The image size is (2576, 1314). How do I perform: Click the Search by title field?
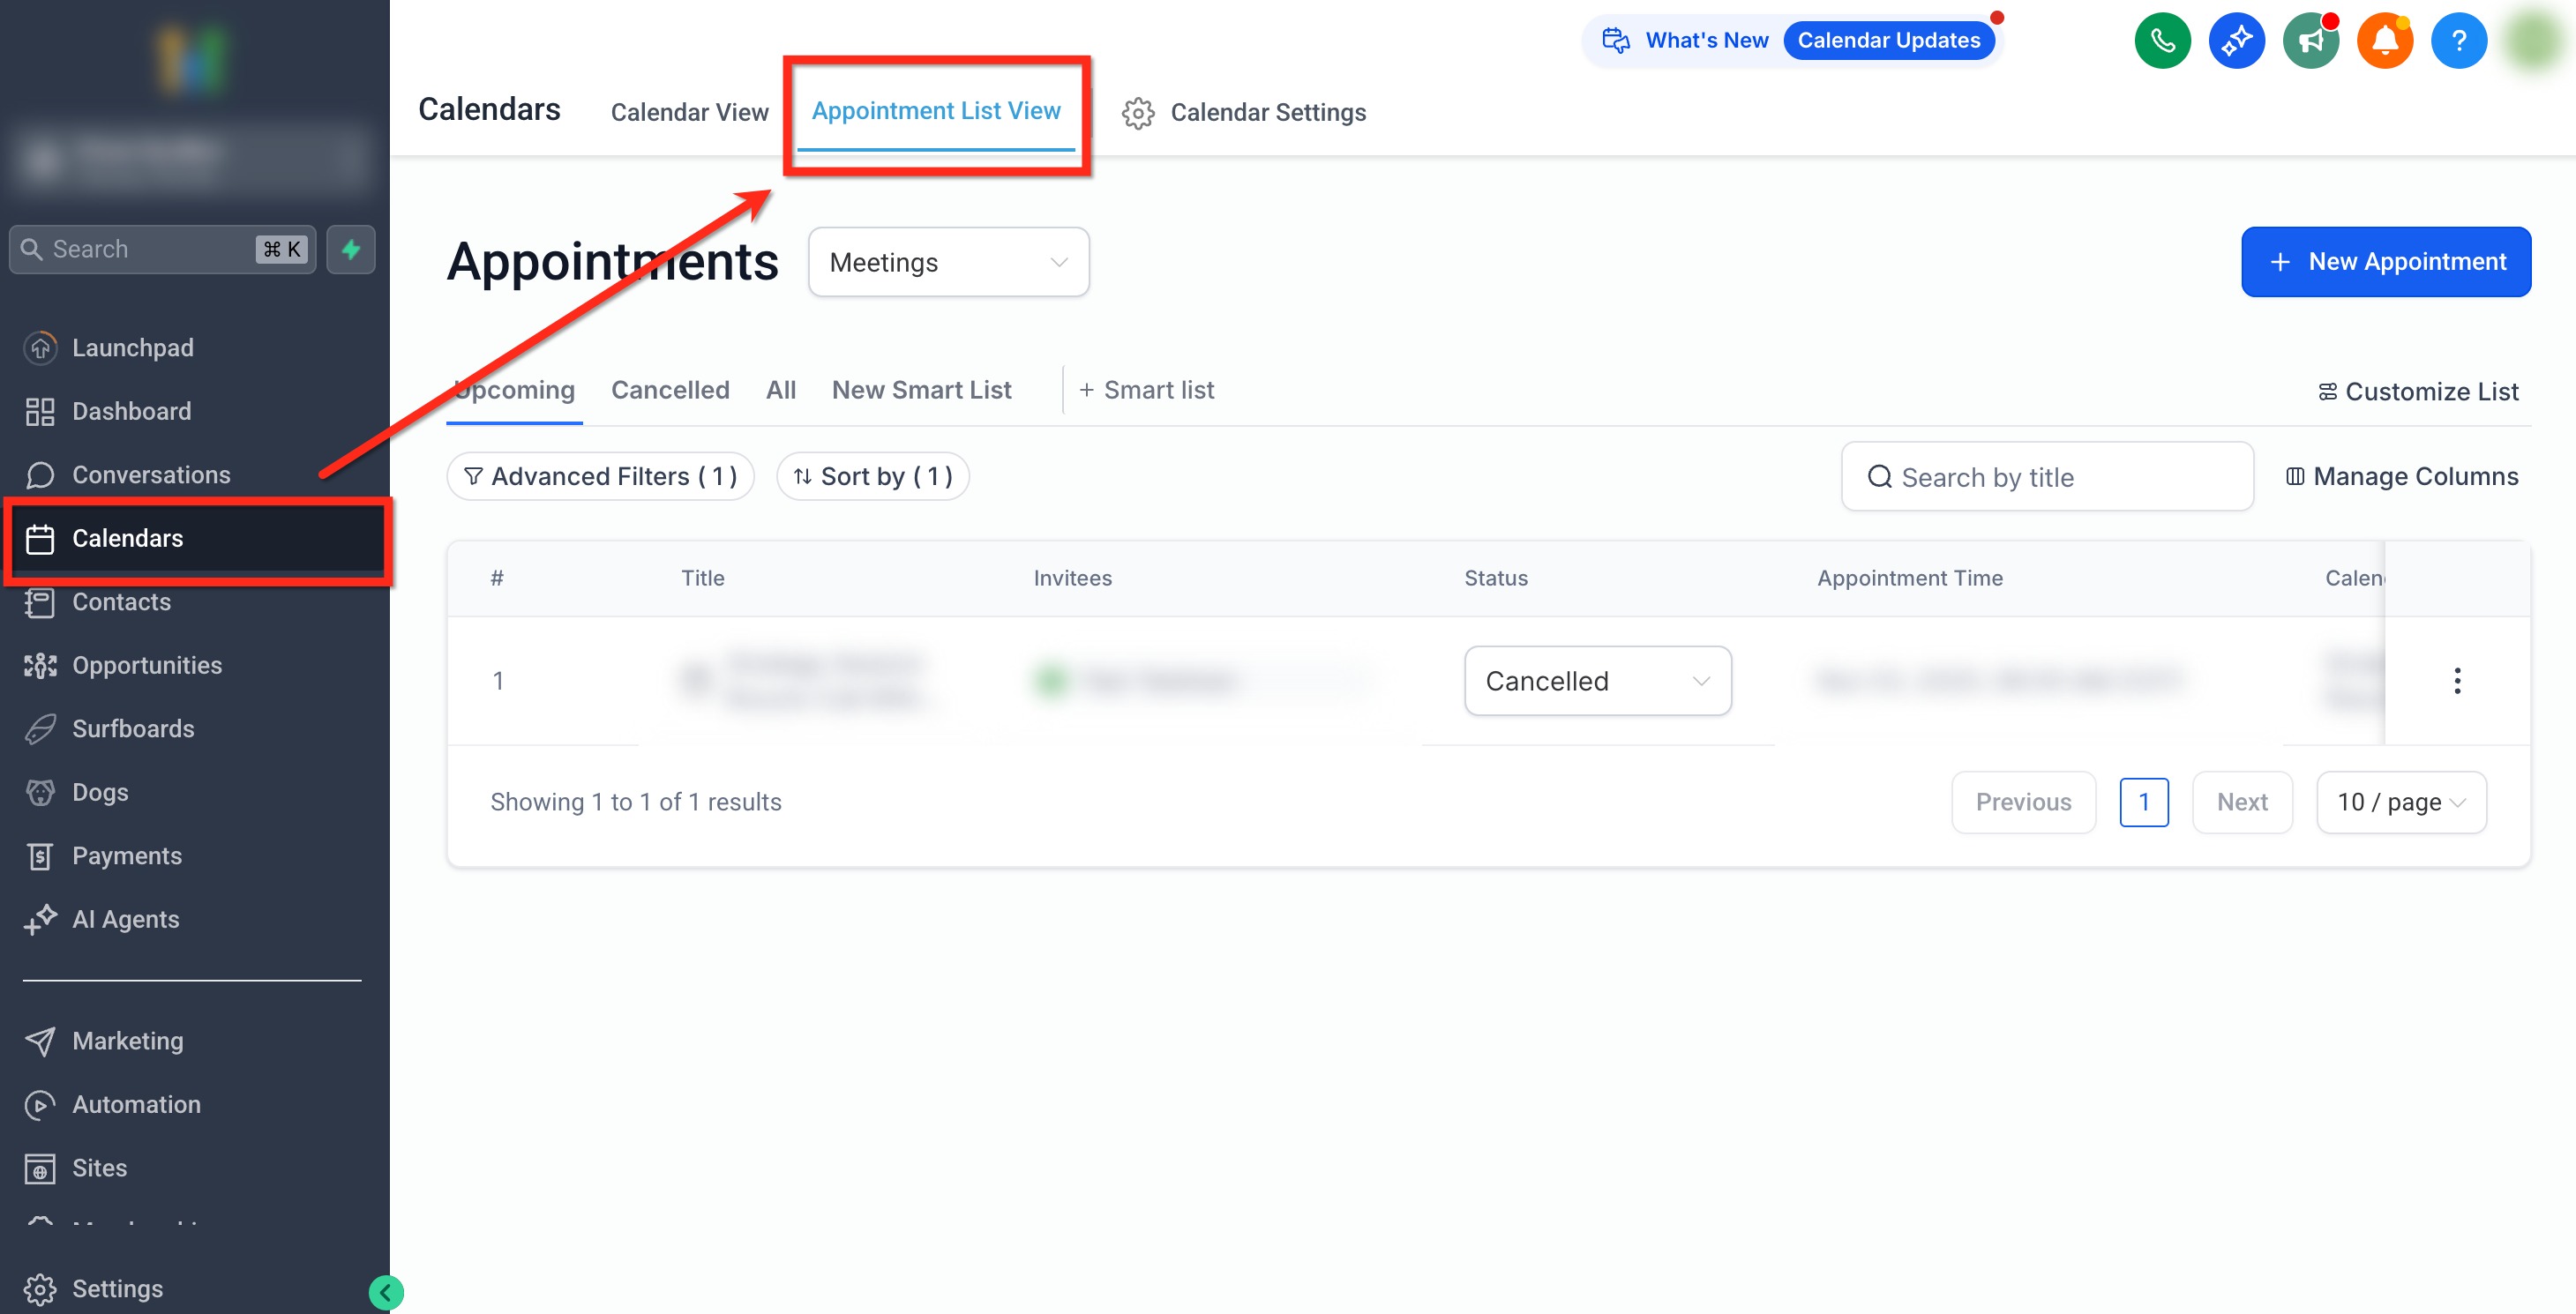point(2046,477)
